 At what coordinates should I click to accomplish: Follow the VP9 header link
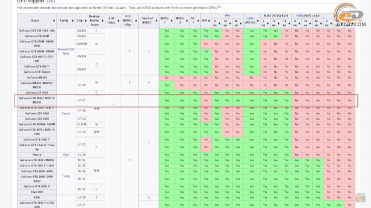tap(227, 16)
